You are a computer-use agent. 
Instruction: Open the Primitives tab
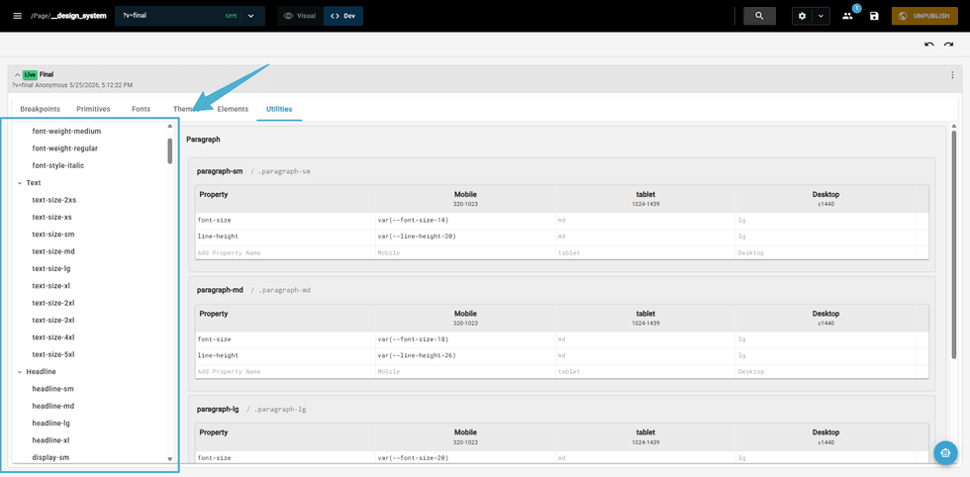(93, 109)
